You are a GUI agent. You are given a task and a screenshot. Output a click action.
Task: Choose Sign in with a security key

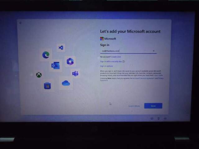111,61
